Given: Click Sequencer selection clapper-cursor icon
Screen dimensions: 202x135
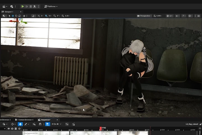Looking at the screenshot, I should coord(34,124).
